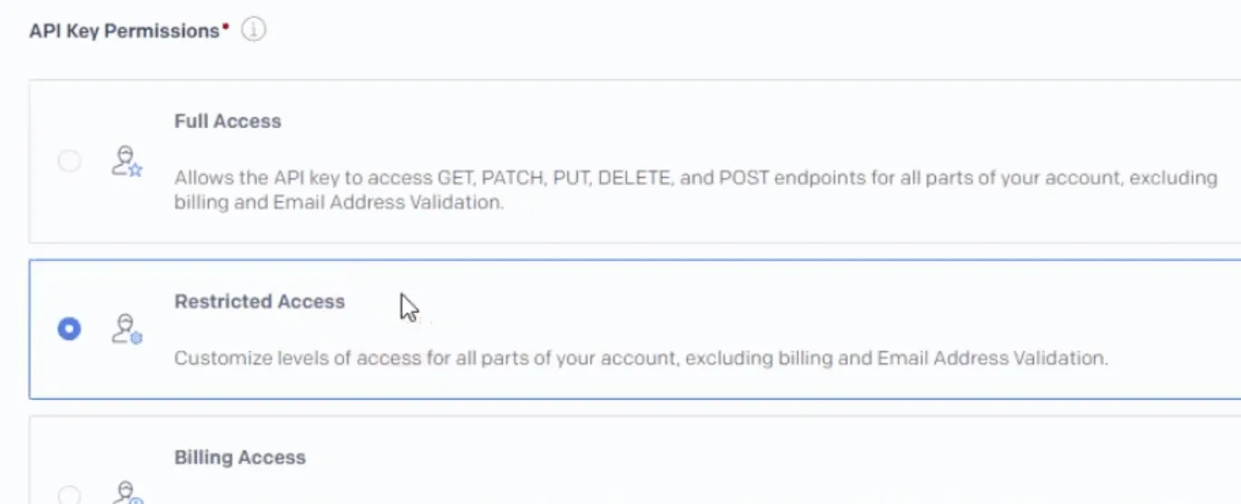Click the Billing Access user icon

pyautogui.click(x=126, y=493)
